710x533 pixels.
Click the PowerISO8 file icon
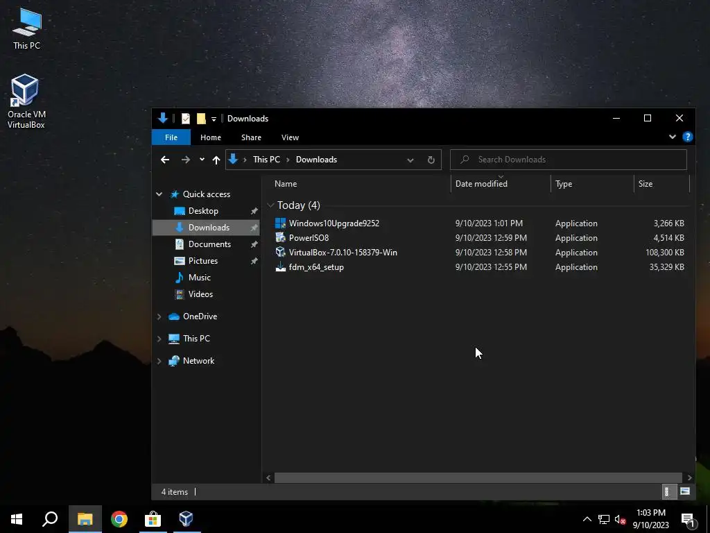click(x=280, y=237)
